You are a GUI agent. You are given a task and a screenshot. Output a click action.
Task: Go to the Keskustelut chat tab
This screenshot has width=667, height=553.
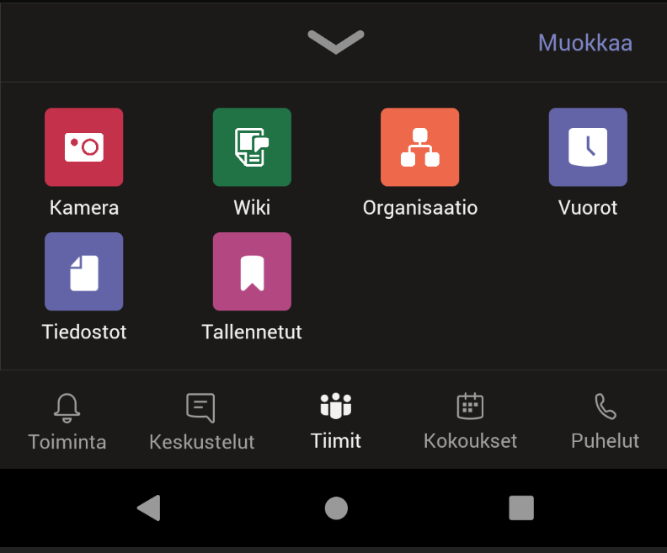tap(201, 421)
